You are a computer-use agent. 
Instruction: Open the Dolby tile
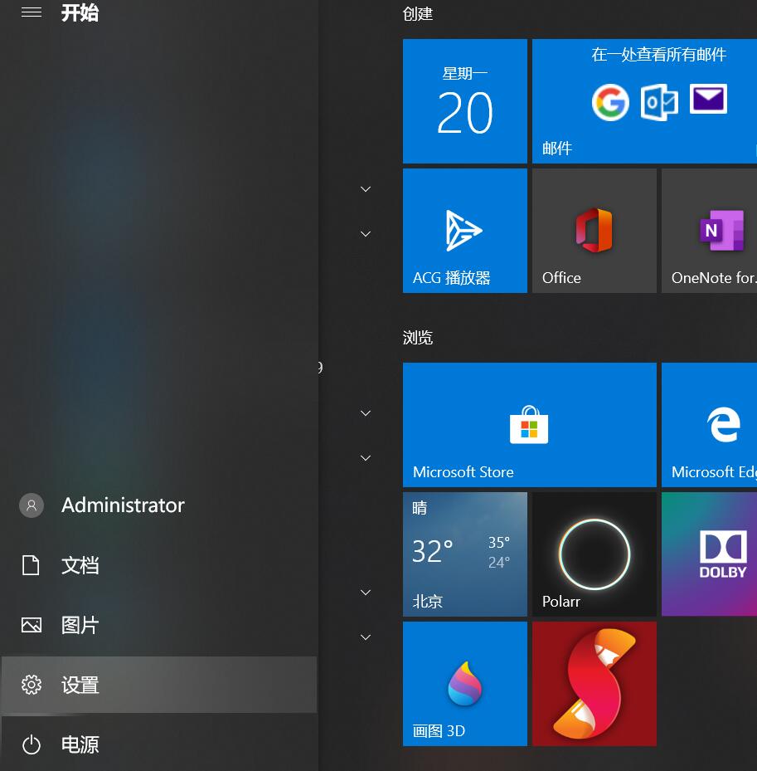710,554
